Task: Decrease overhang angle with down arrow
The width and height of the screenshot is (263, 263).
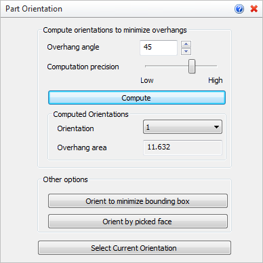Action: pyautogui.click(x=186, y=52)
